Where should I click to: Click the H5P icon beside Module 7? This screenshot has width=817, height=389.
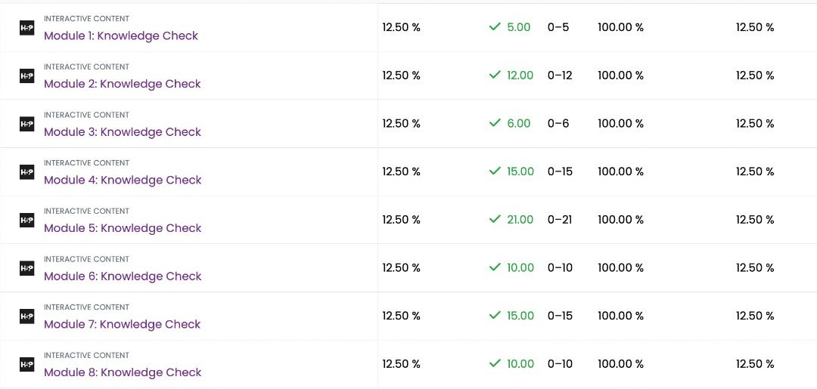point(26,316)
